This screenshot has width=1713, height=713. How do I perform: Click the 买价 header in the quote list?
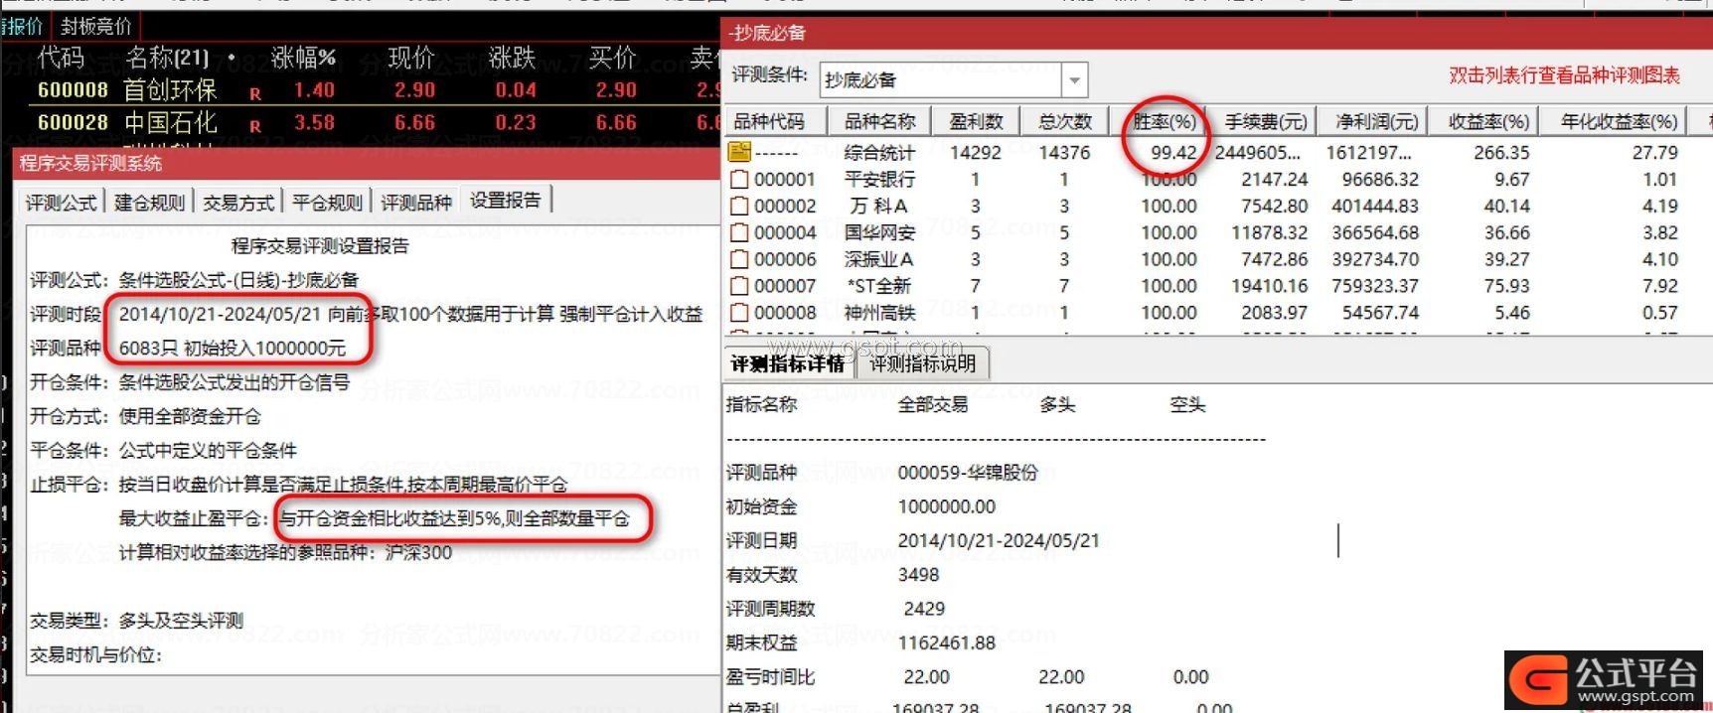tap(612, 58)
